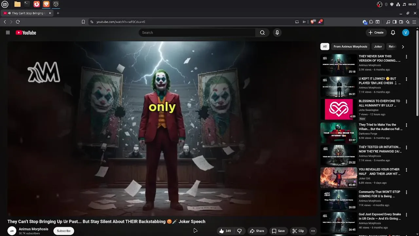Image resolution: width=419 pixels, height=236 pixels.
Task: Dislike the video with thumbs down
Action: click(x=239, y=231)
